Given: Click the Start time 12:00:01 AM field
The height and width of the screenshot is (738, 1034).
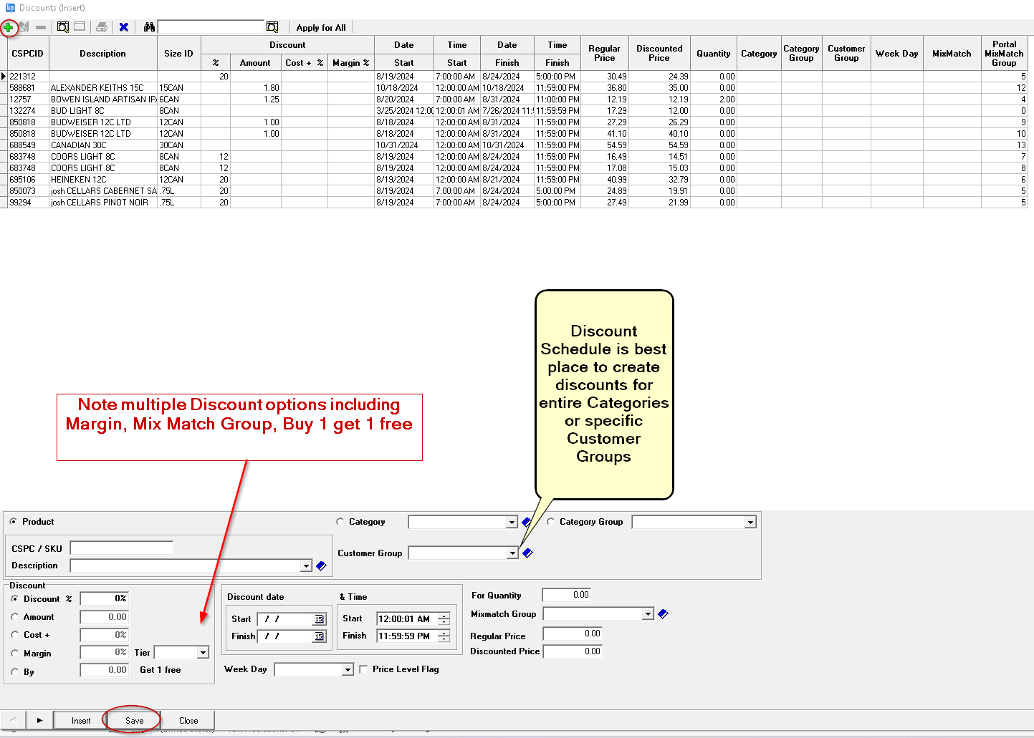Looking at the screenshot, I should (x=408, y=619).
